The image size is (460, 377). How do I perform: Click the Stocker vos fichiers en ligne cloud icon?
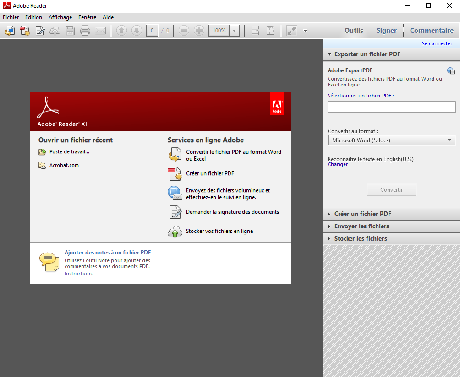(175, 232)
